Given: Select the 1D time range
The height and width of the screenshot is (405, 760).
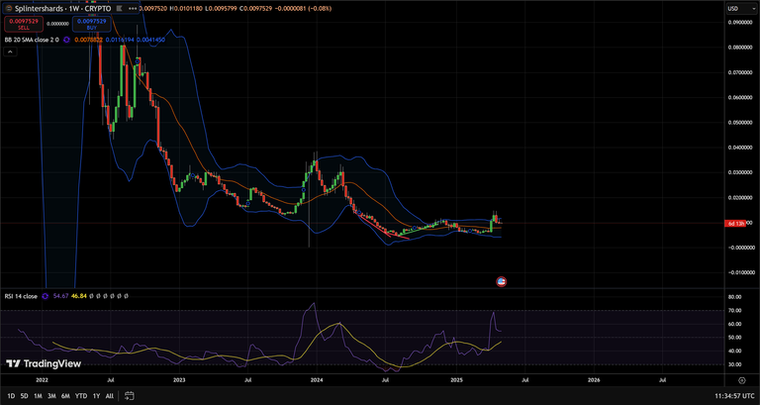Looking at the screenshot, I should click(x=11, y=396).
